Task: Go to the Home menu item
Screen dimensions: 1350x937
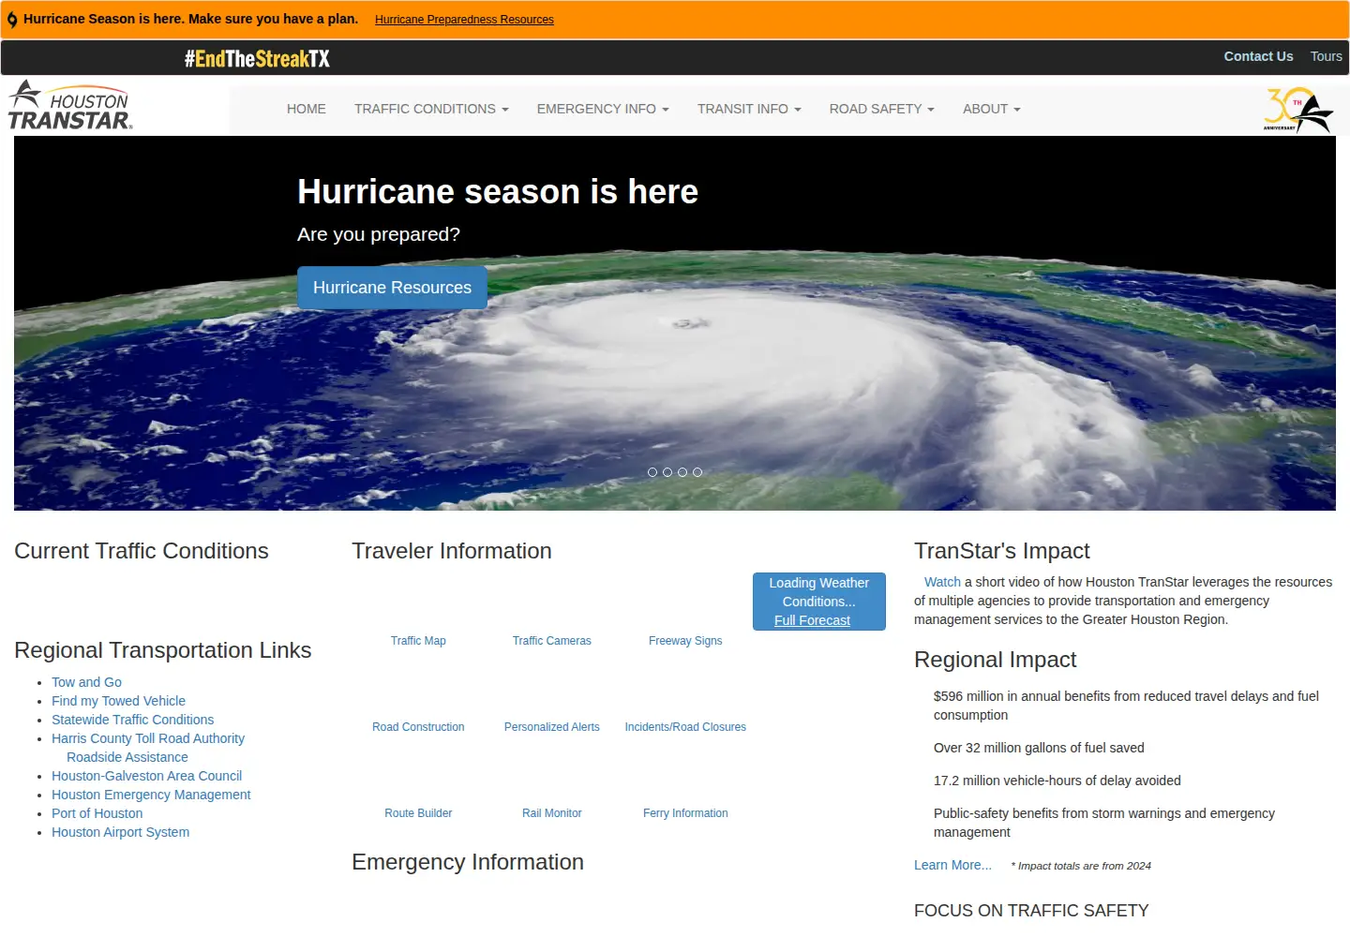Action: [307, 109]
